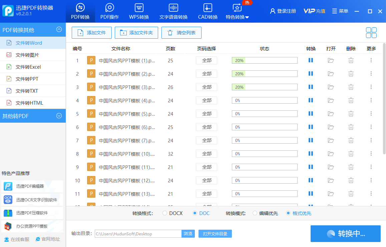The height and width of the screenshot is (247, 386).
Task: Open 在线客服 link
Action: [17, 239]
